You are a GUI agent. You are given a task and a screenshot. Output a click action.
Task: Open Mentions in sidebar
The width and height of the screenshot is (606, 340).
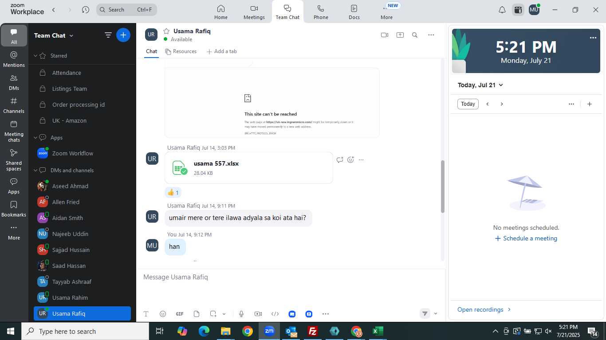coord(14,59)
